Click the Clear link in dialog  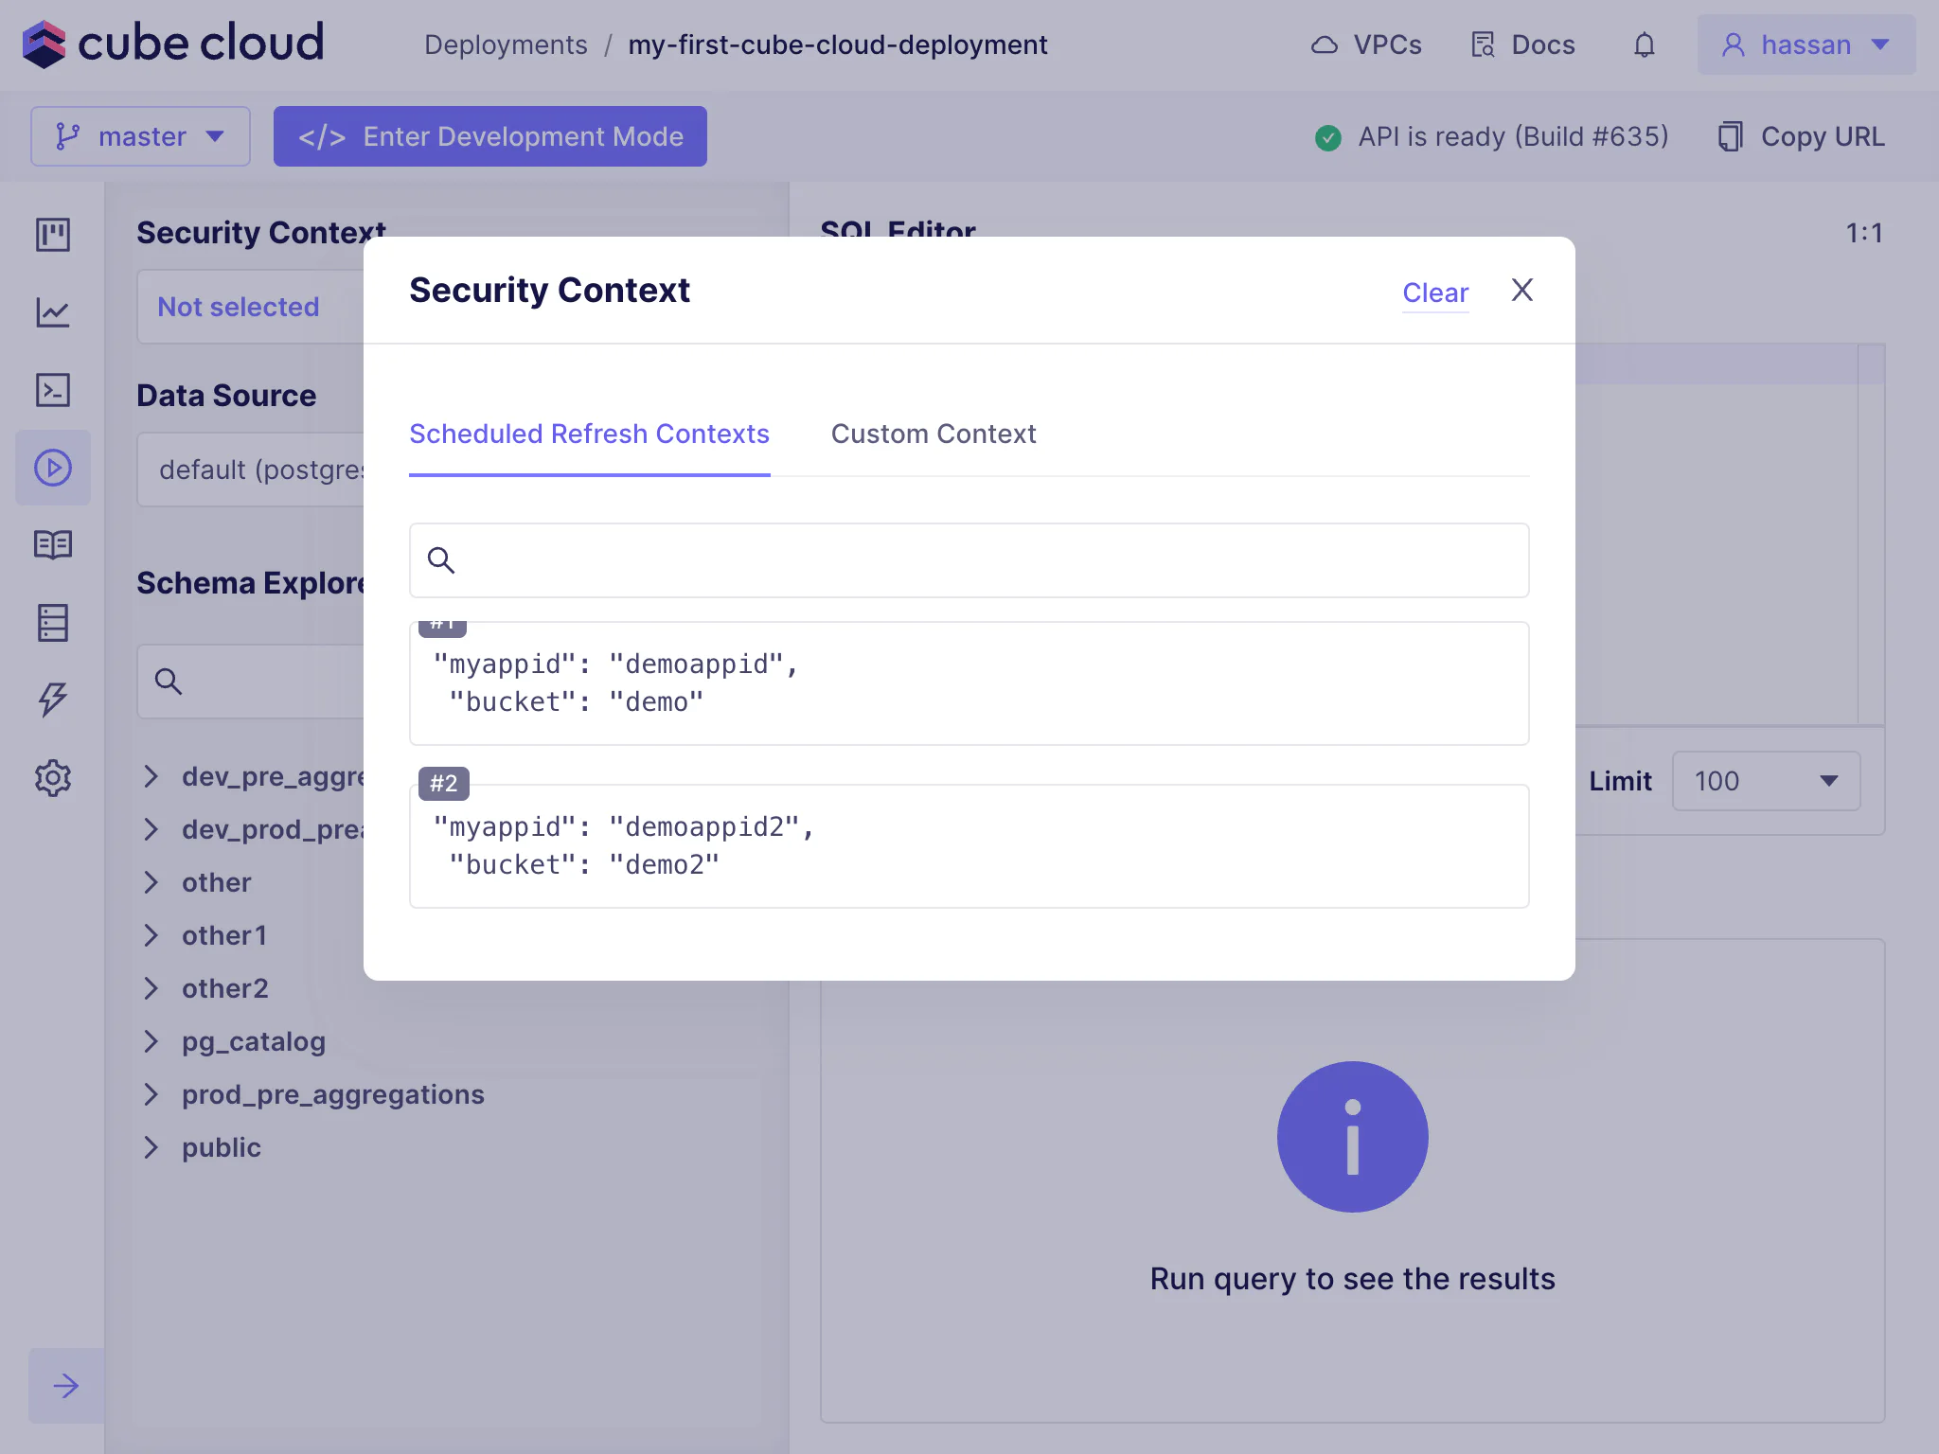pos(1435,293)
